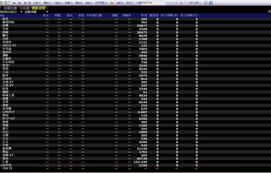This screenshot has height=173, width=271.
Task: Click the forward arrow icon
Action: [19, 2]
